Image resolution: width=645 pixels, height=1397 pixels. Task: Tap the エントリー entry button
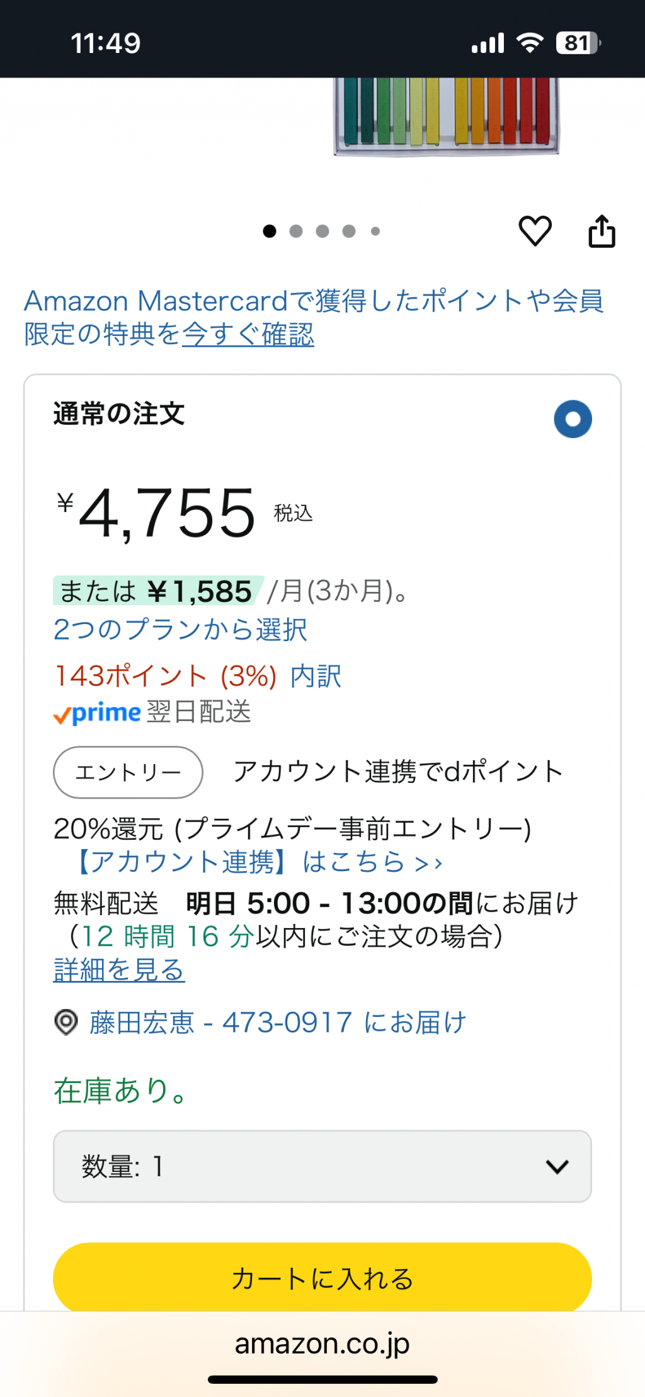pos(128,772)
